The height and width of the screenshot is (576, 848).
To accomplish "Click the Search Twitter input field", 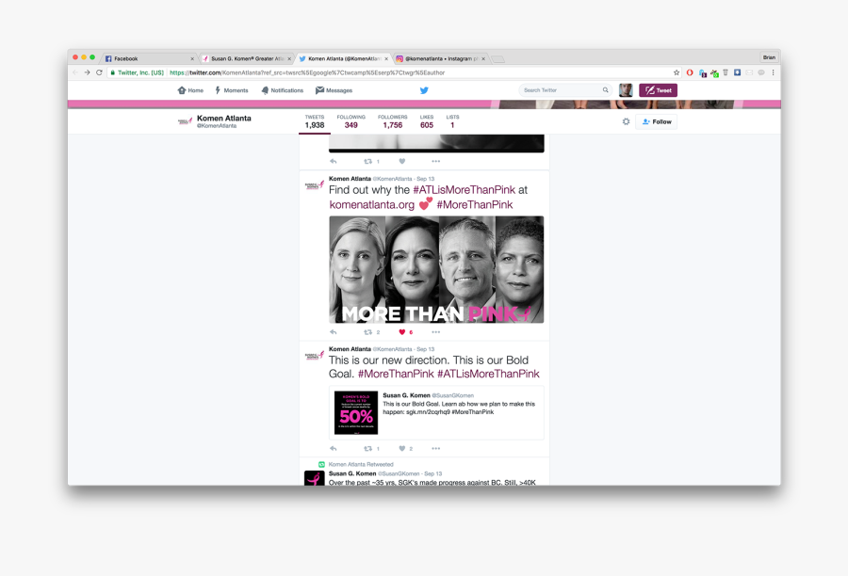I will pos(562,90).
